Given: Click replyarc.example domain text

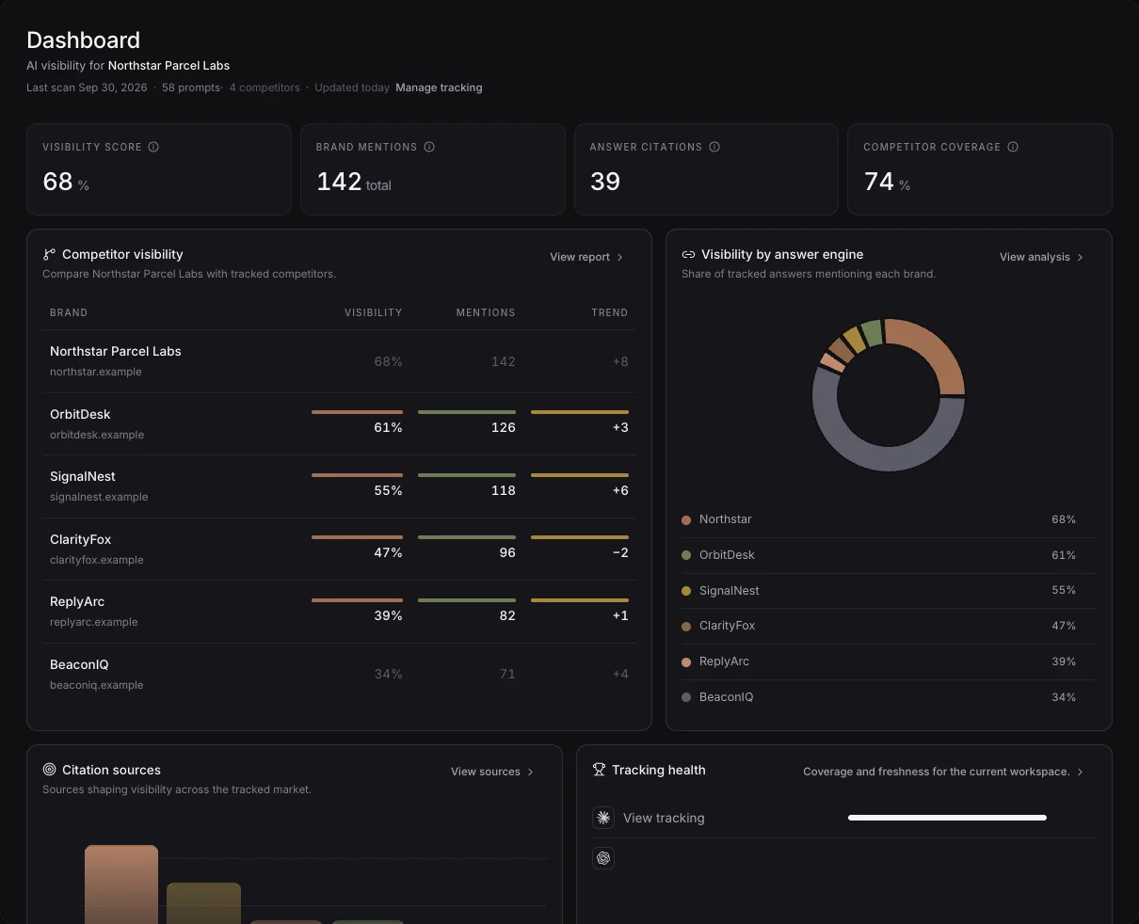Looking at the screenshot, I should click(x=94, y=622).
